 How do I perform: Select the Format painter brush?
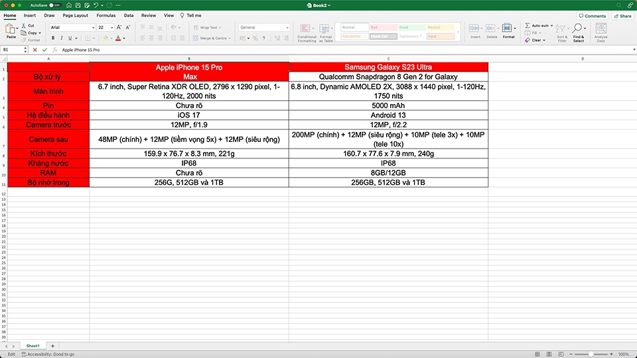24,40
